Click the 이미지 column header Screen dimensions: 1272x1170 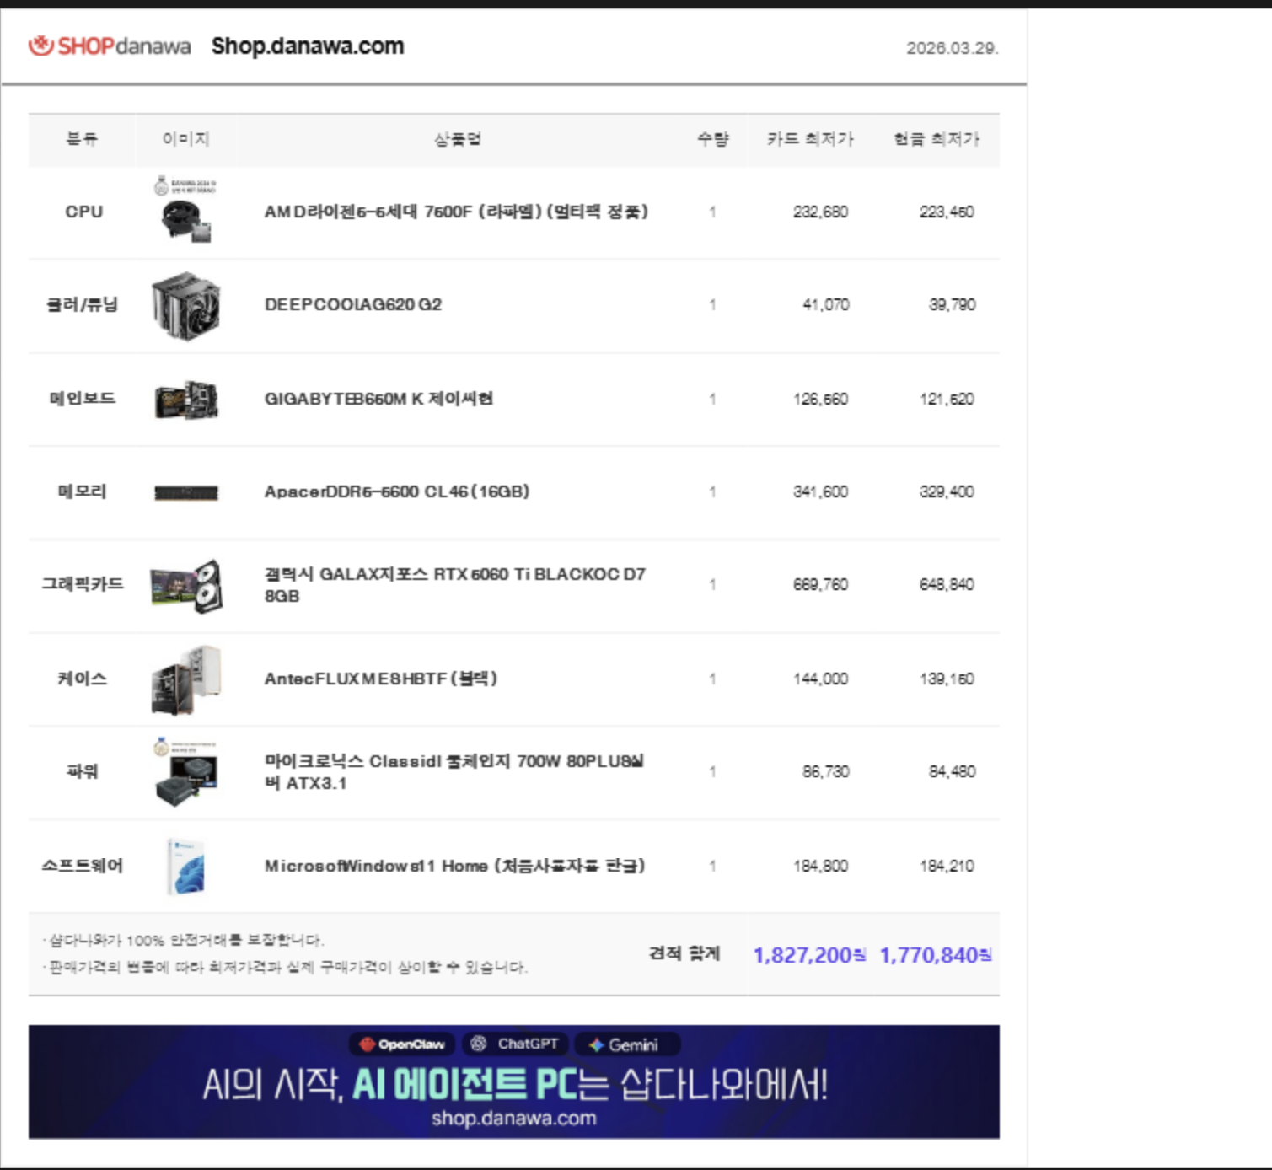click(185, 139)
